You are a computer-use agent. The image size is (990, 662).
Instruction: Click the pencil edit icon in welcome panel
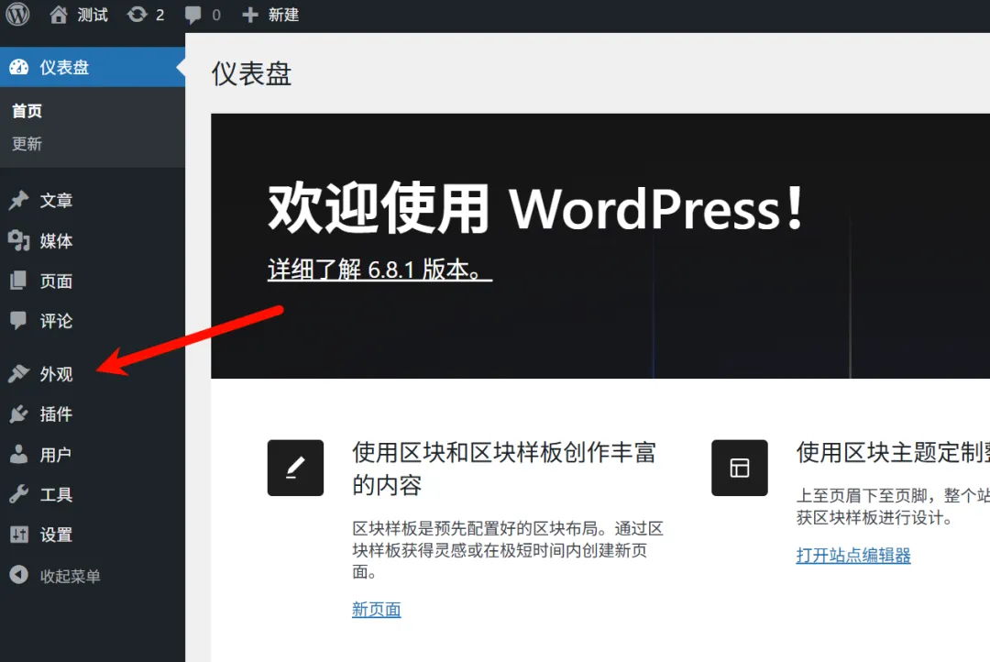click(x=295, y=468)
